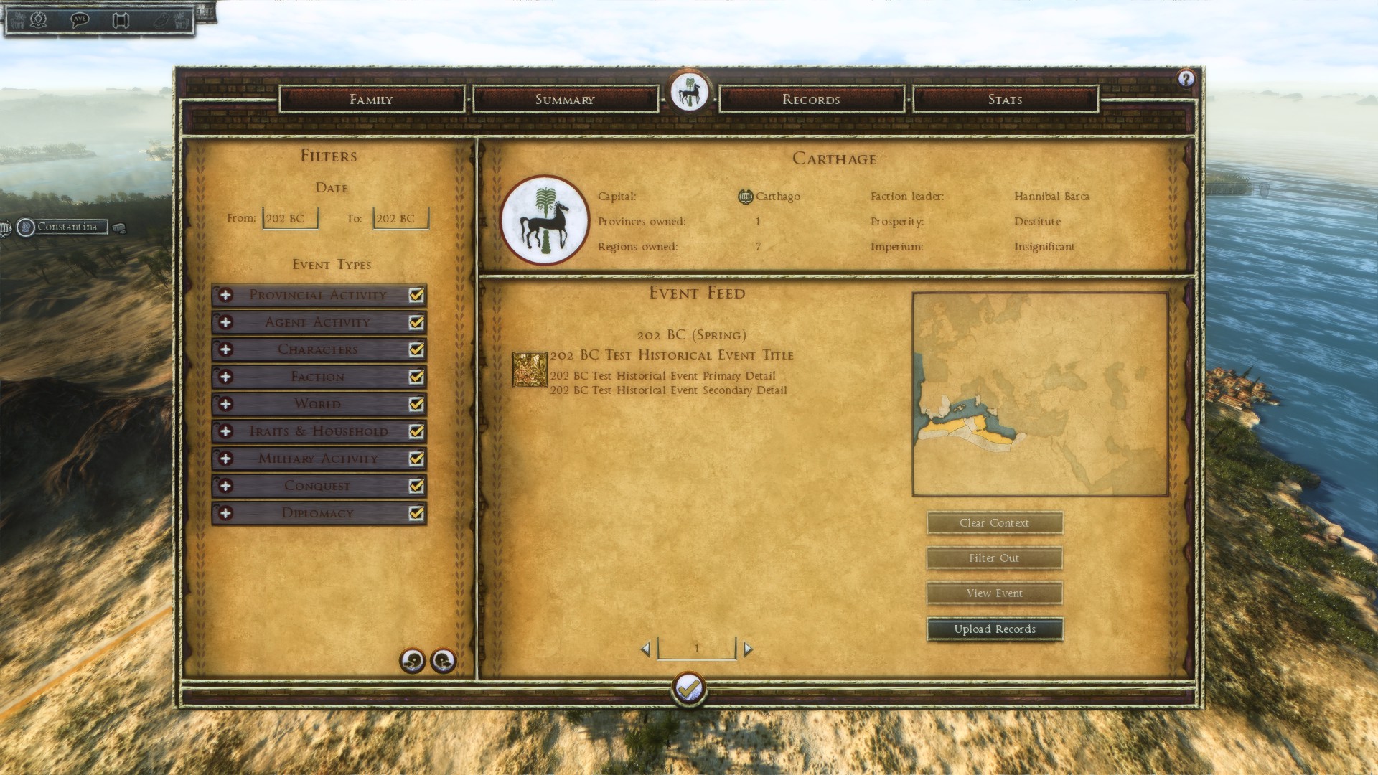
Task: Click the Clear Context button
Action: pos(995,523)
